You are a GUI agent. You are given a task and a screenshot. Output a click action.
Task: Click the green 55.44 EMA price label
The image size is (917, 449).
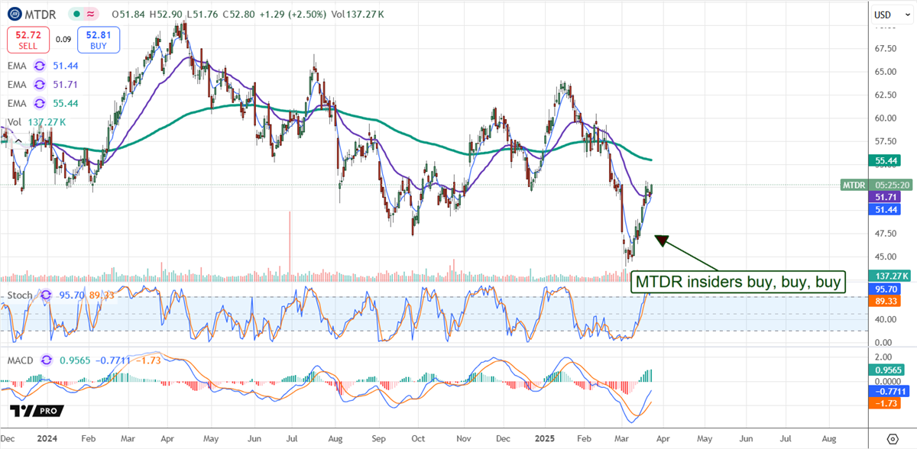tap(886, 160)
